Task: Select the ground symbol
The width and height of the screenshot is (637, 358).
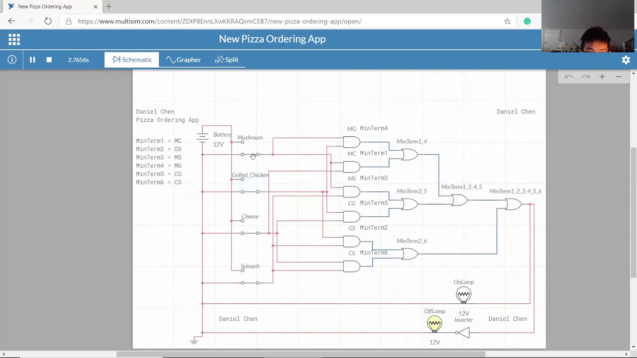Action: tap(194, 341)
